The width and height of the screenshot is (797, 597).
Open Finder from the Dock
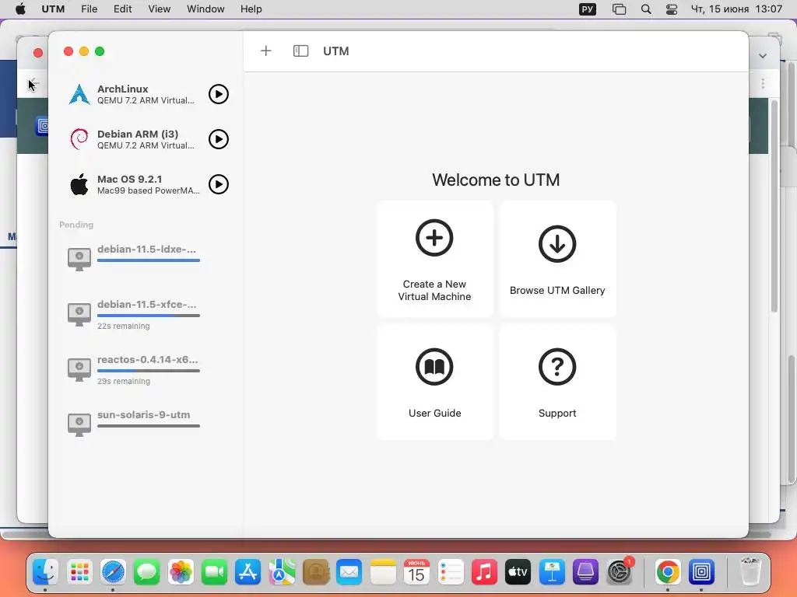point(46,572)
